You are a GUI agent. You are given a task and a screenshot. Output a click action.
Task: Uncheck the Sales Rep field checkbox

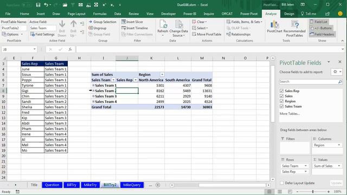click(281, 91)
